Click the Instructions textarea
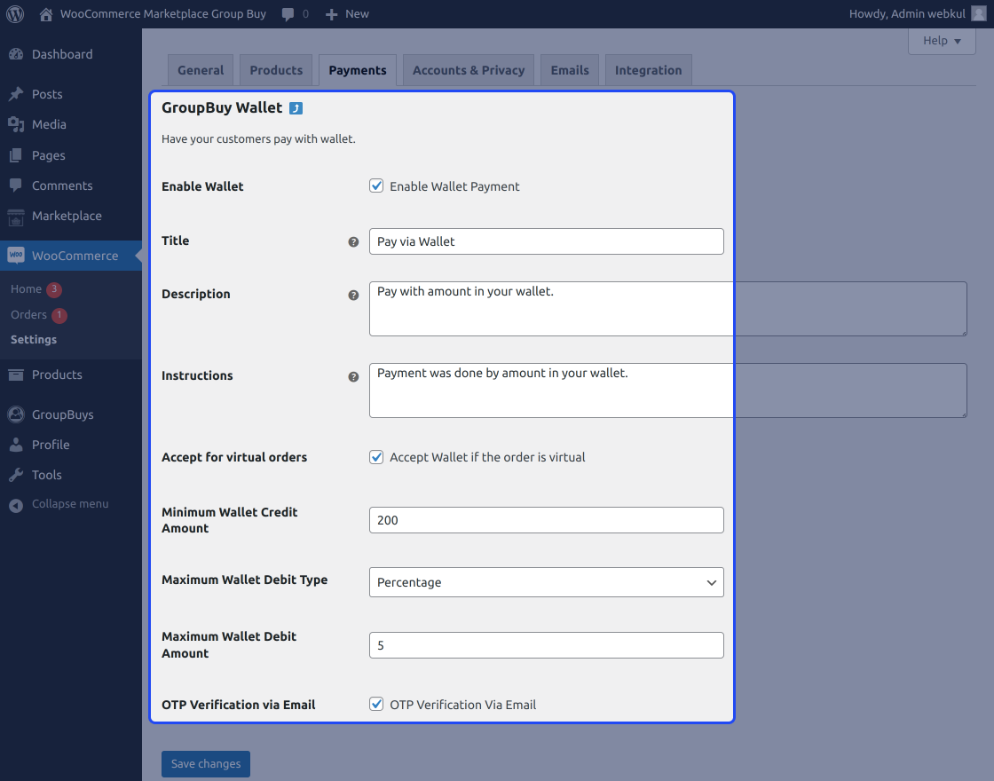994x781 pixels. pyautogui.click(x=668, y=390)
